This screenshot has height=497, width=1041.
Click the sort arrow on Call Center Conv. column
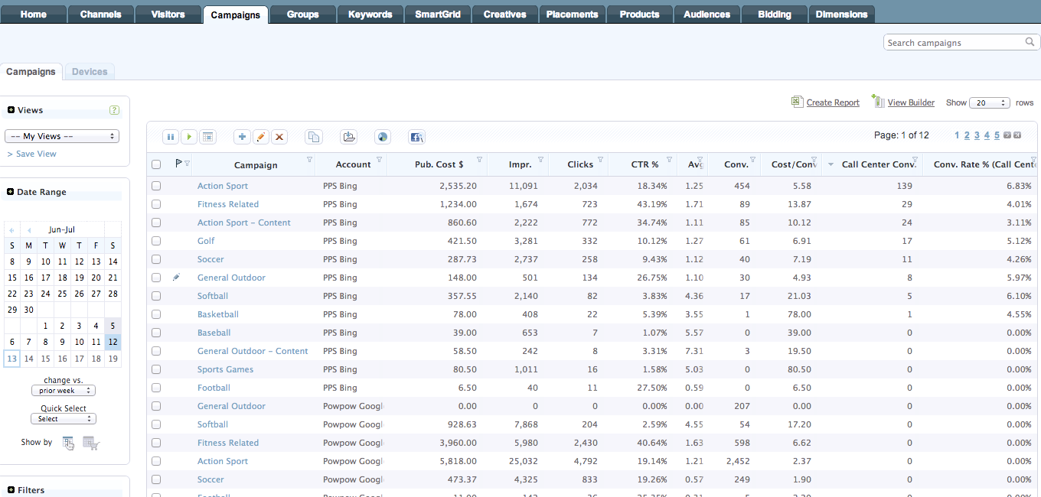click(x=831, y=165)
